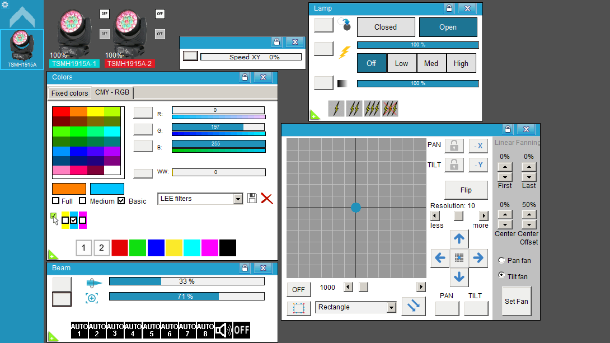610x343 pixels.
Task: Click the TILT lock padlock button
Action: pyautogui.click(x=454, y=165)
